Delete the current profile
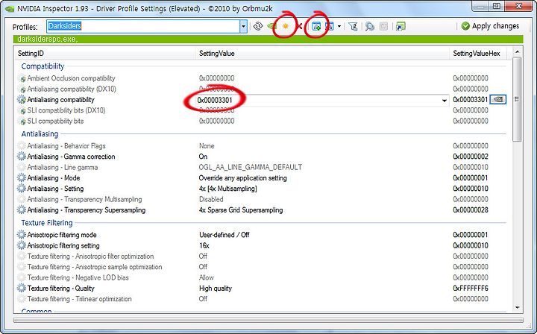The height and width of the screenshot is (334, 537). coord(300,26)
